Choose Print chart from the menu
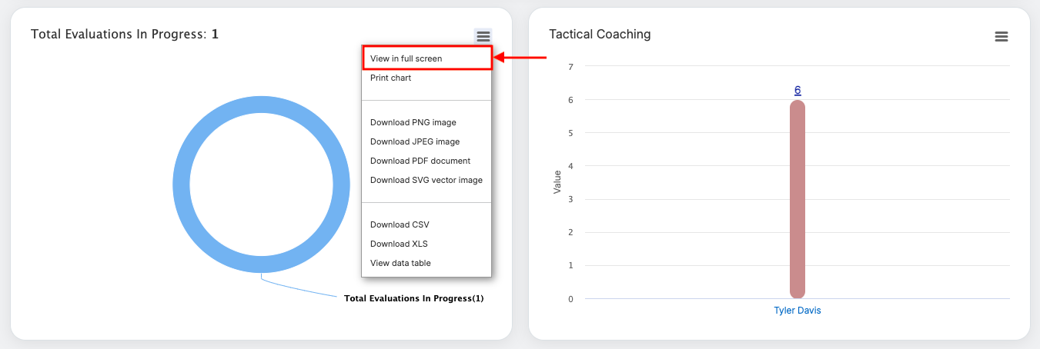1040x349 pixels. click(x=390, y=78)
